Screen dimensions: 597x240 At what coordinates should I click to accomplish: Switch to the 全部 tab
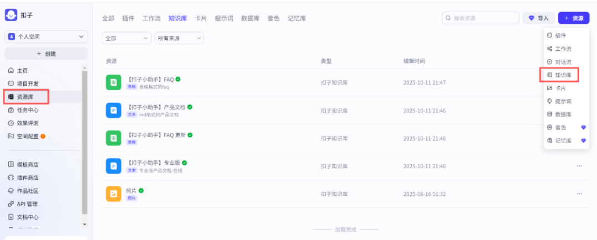click(x=108, y=18)
